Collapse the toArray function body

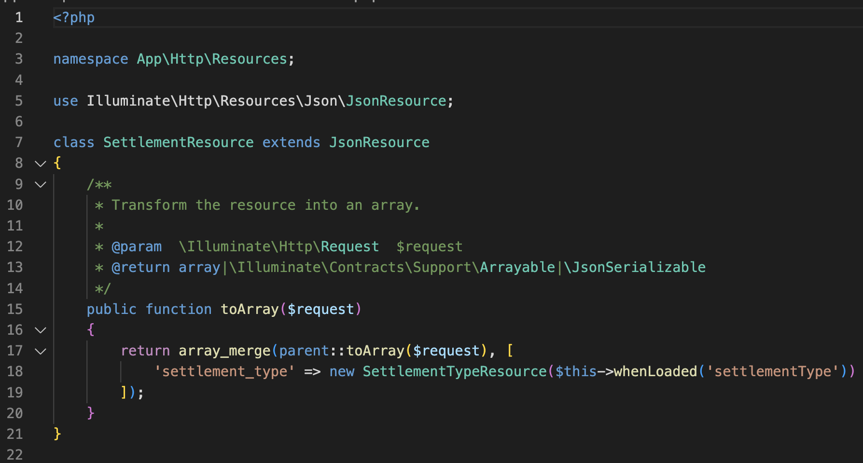(x=40, y=330)
